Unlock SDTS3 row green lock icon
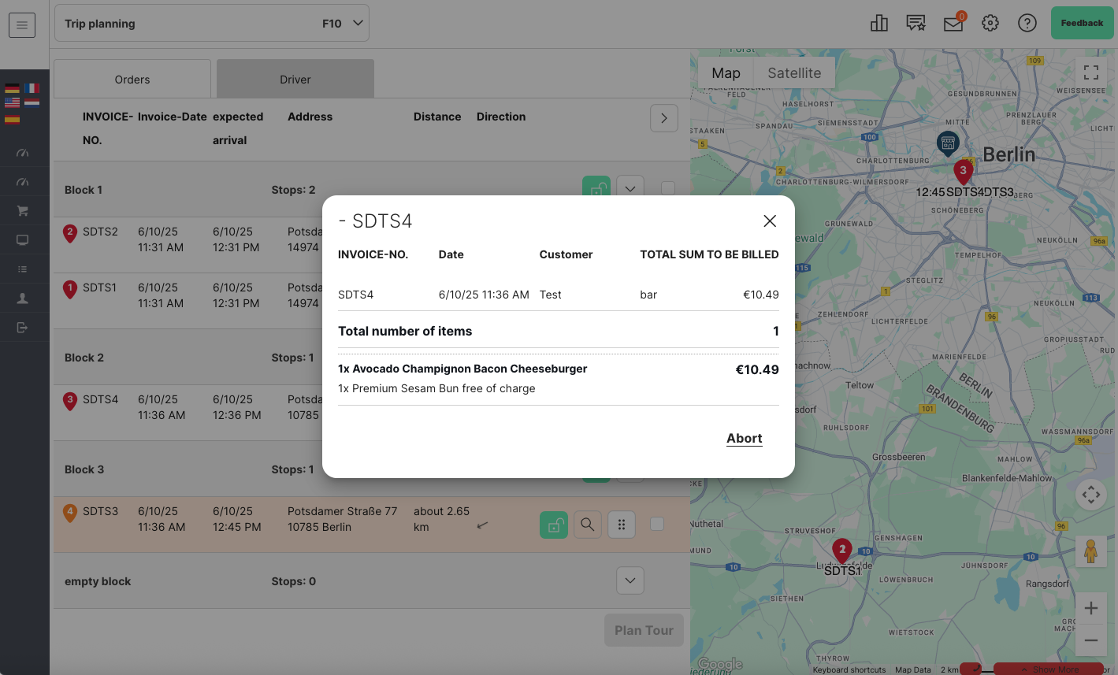Image resolution: width=1118 pixels, height=675 pixels. [x=554, y=525]
